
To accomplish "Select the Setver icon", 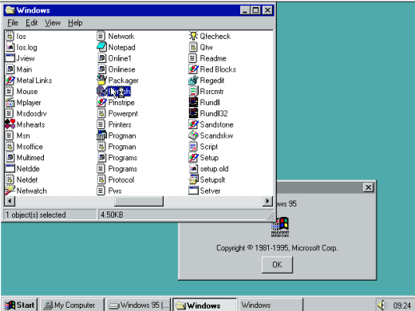I will click(x=193, y=191).
